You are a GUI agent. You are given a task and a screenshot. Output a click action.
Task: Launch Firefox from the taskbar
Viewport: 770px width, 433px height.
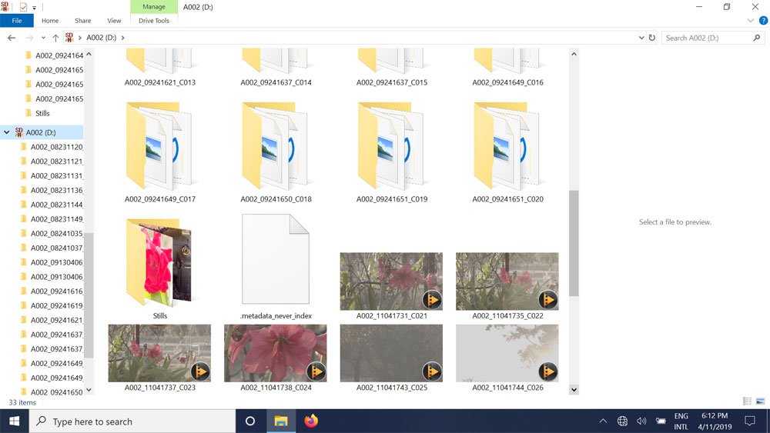pos(311,421)
